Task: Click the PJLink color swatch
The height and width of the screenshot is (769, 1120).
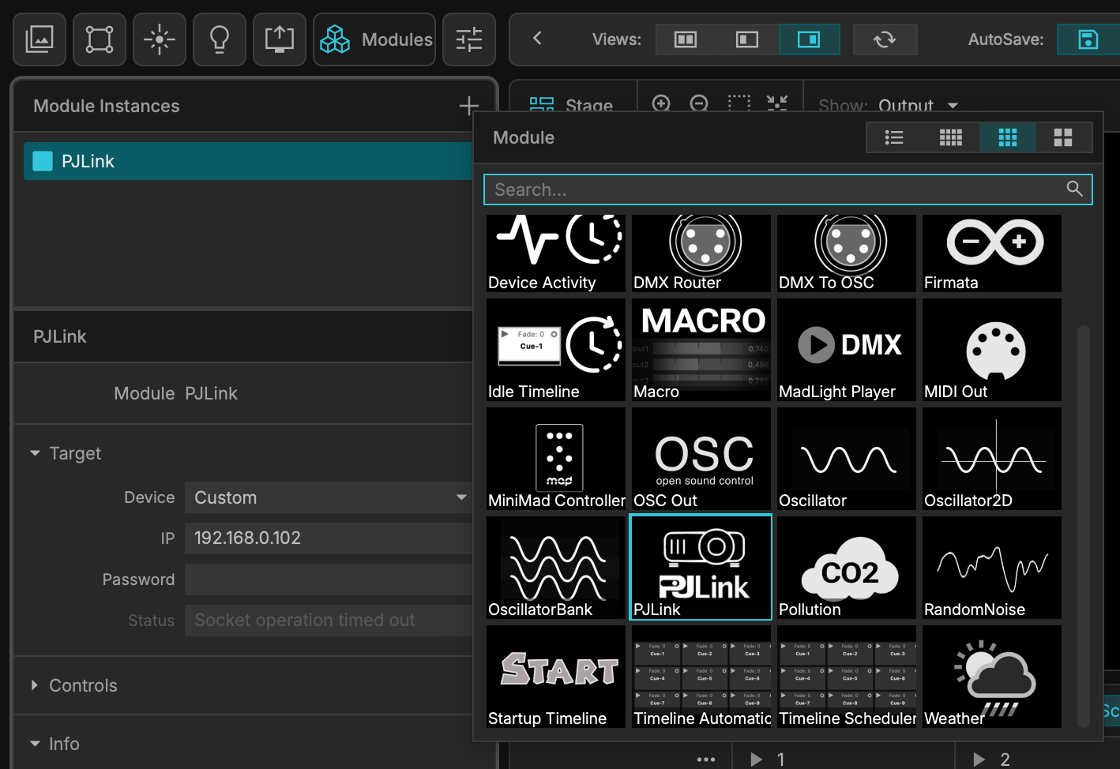Action: 42,161
